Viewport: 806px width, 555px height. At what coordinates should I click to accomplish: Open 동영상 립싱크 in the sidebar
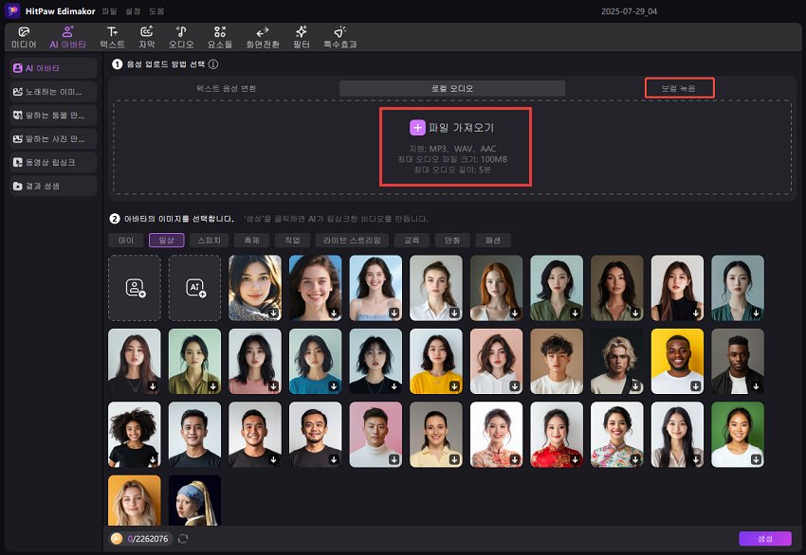[53, 162]
